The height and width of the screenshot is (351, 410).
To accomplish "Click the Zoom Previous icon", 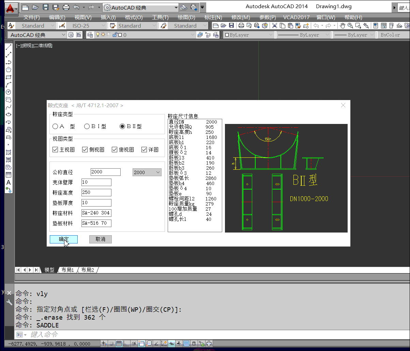I will [366, 26].
